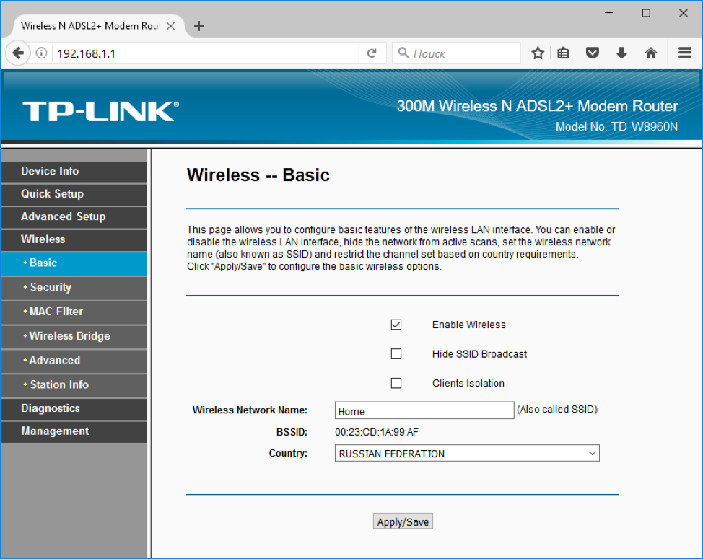The width and height of the screenshot is (703, 559).
Task: Expand the Advanced Setup menu section
Action: [x=63, y=216]
